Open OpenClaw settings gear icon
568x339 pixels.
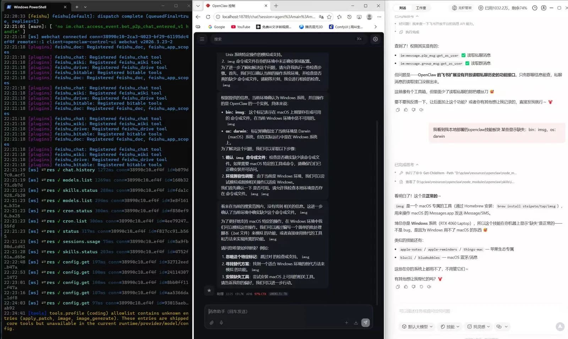coord(375,39)
